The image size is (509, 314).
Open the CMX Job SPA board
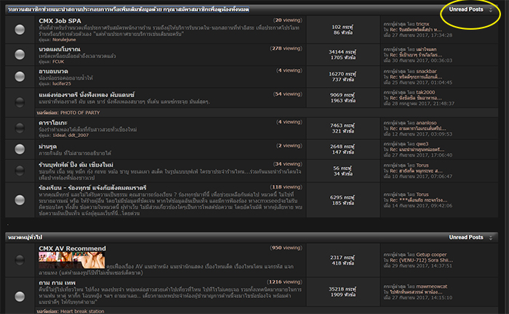coord(60,21)
